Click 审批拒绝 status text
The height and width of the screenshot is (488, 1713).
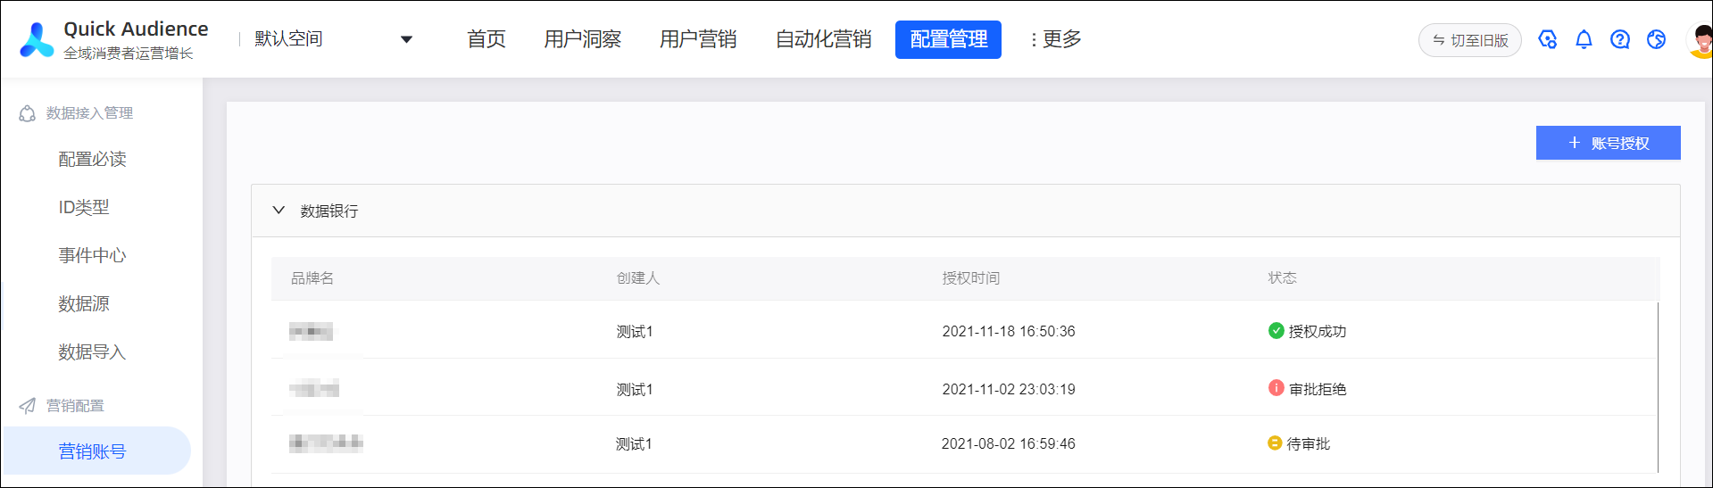[1318, 389]
